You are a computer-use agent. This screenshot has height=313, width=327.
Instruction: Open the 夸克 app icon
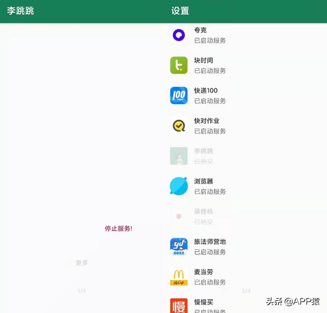179,35
